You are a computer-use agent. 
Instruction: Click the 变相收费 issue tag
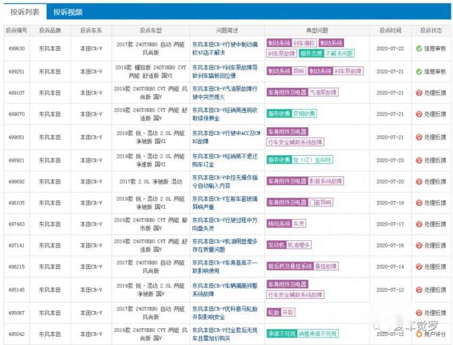(304, 114)
